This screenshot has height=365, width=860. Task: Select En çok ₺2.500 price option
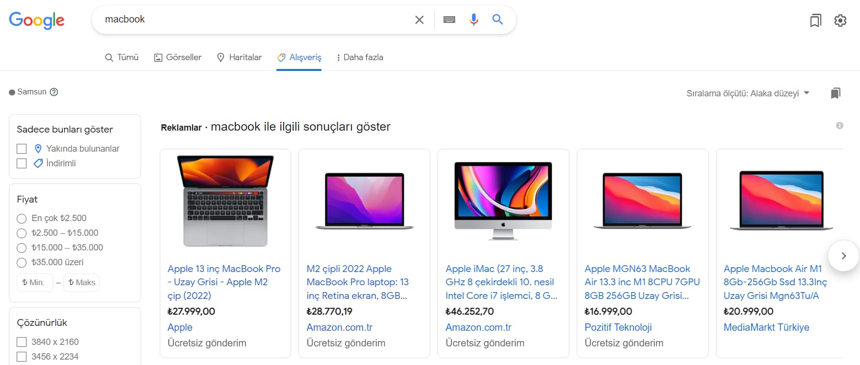coord(22,219)
